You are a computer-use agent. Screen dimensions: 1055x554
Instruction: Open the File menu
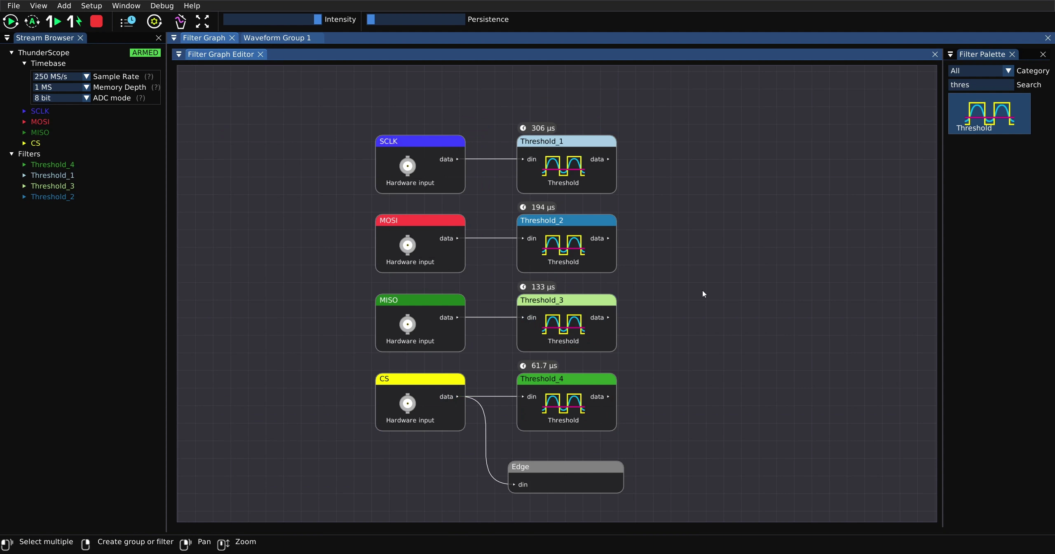point(14,6)
